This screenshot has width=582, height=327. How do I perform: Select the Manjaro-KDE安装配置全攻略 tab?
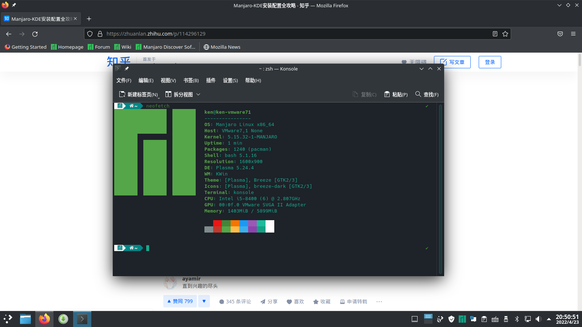pyautogui.click(x=41, y=19)
